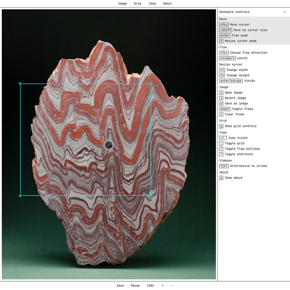
Task: Click the hjkl key icon
Action: click(x=224, y=166)
